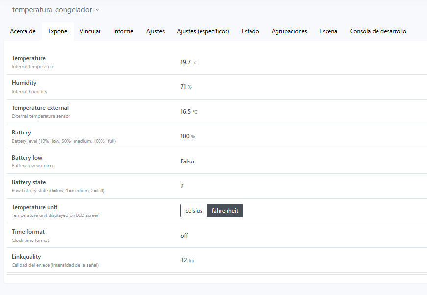The height and width of the screenshot is (295, 427).
Task: Open the Vincular tab
Action: click(90, 31)
